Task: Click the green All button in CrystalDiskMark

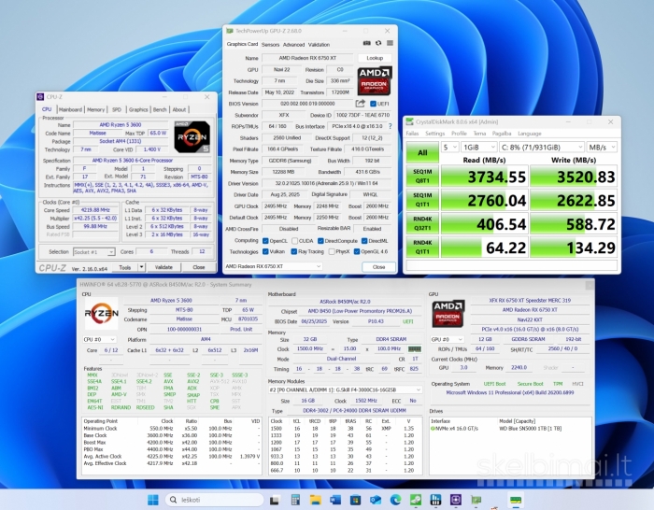Action: 422,152
